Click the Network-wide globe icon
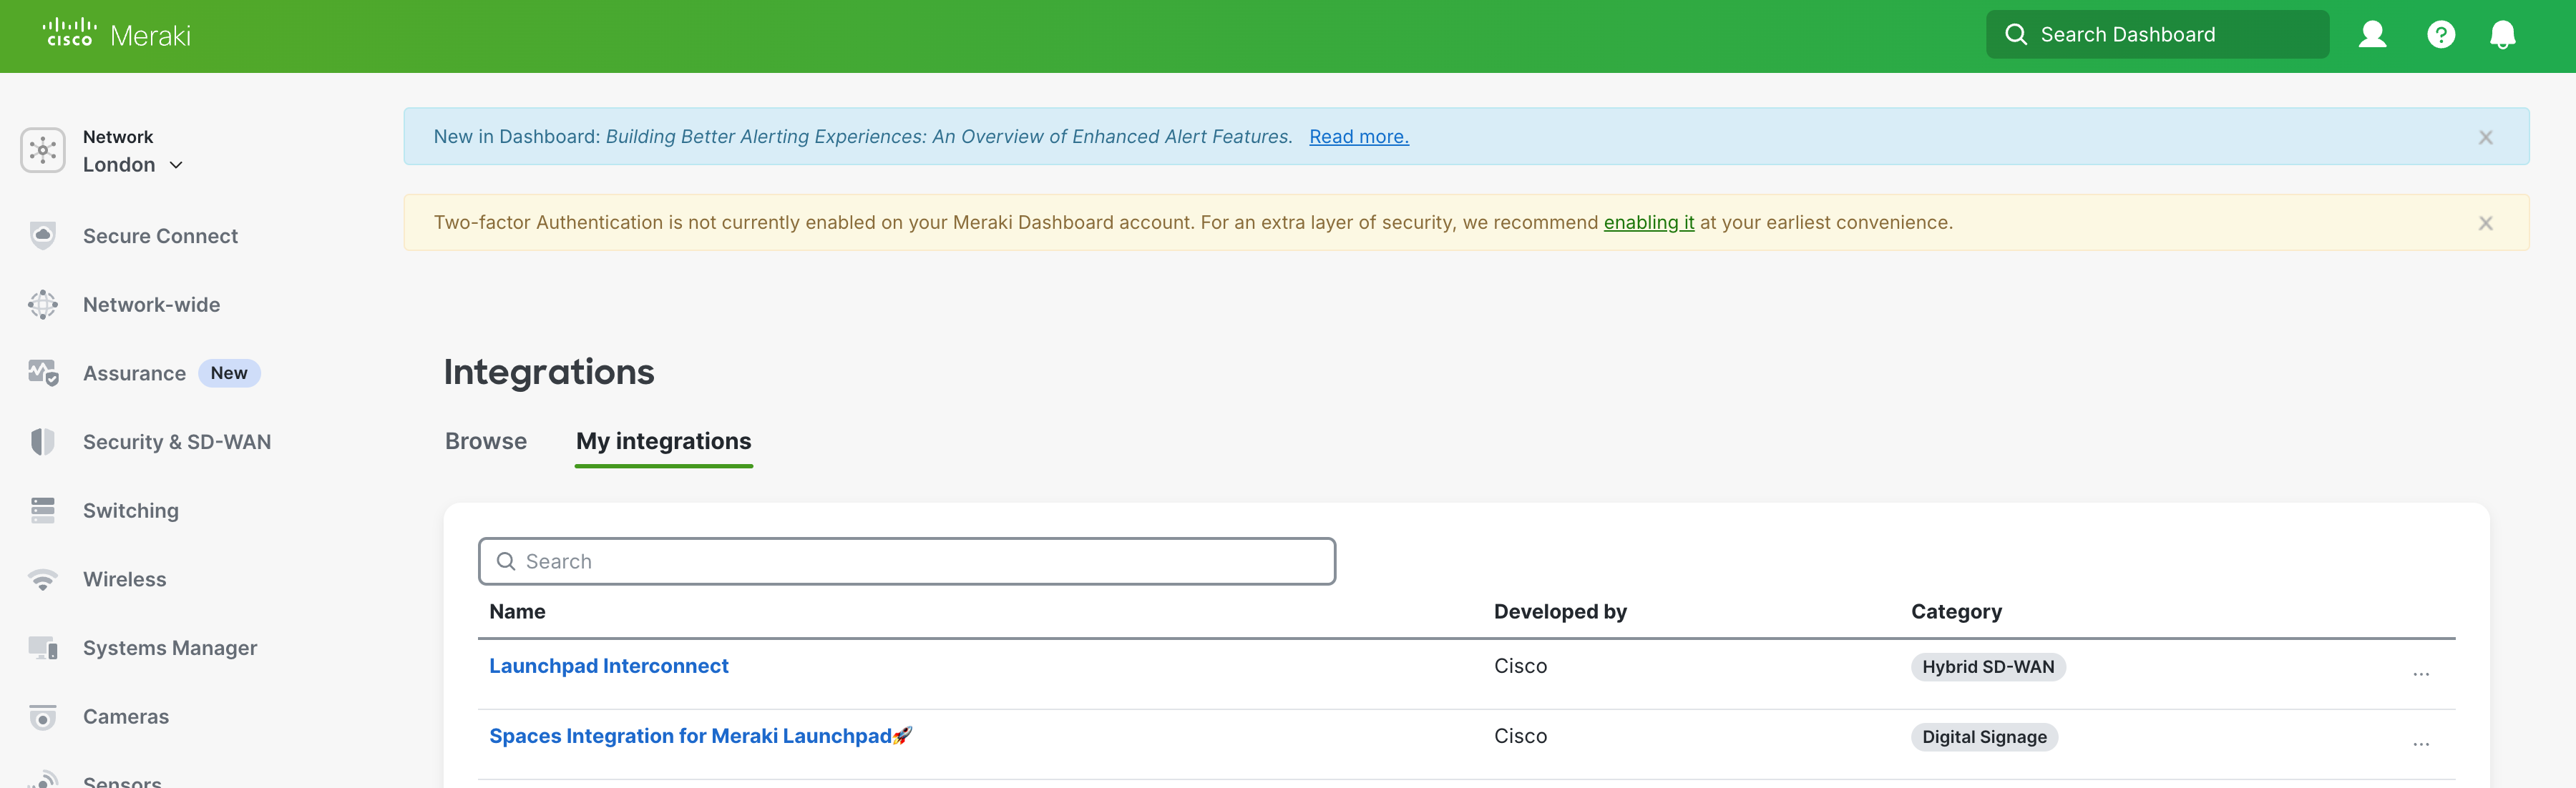 click(43, 305)
